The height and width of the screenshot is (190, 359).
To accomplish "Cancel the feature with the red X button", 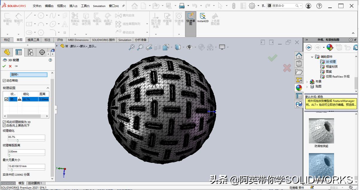I will [10, 66].
